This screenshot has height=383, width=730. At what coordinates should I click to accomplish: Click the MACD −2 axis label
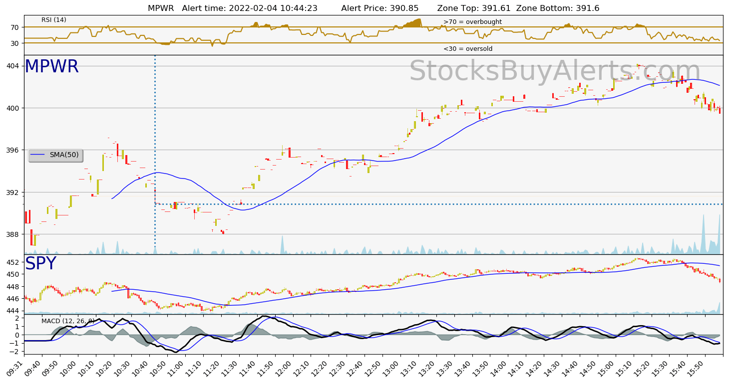tap(15, 351)
